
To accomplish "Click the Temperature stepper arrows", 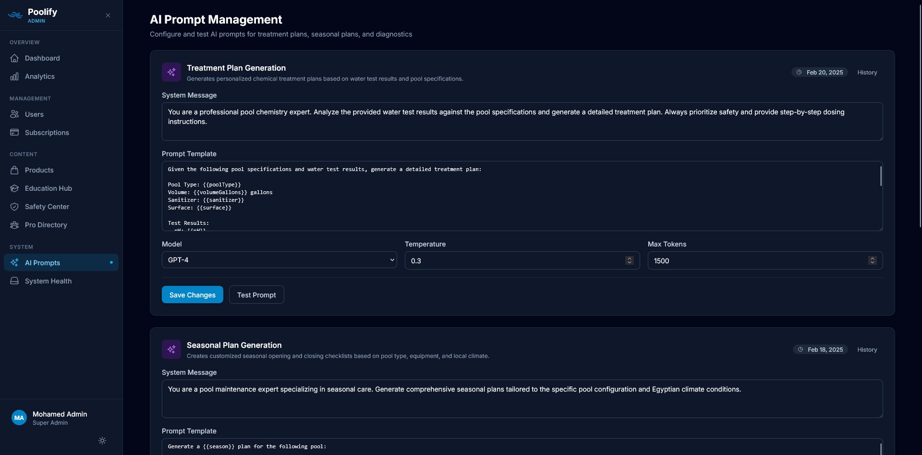I will [630, 260].
